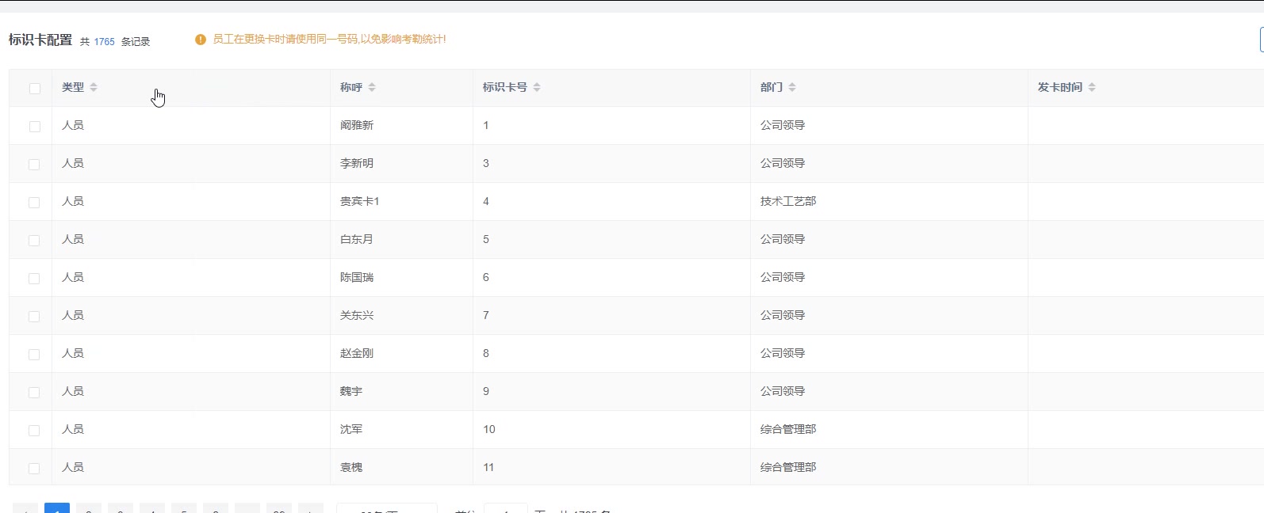The height and width of the screenshot is (513, 1264).
Task: Click the orange warning exclamation icon
Action: [201, 40]
